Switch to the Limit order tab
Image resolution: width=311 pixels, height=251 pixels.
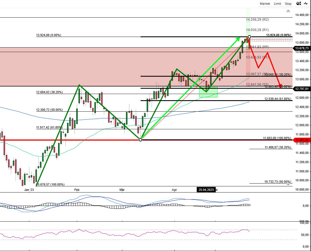[x=277, y=4]
